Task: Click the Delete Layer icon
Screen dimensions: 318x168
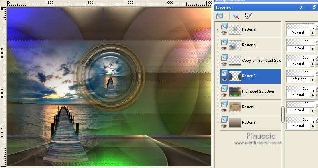Action: 236,16
